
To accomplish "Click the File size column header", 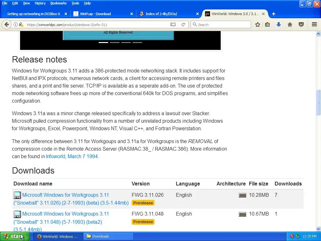I will pos(259,184).
